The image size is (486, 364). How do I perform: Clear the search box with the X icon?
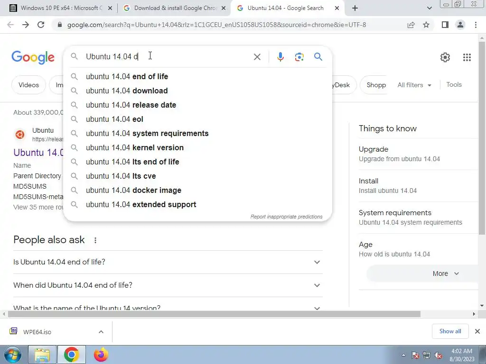[x=257, y=57]
